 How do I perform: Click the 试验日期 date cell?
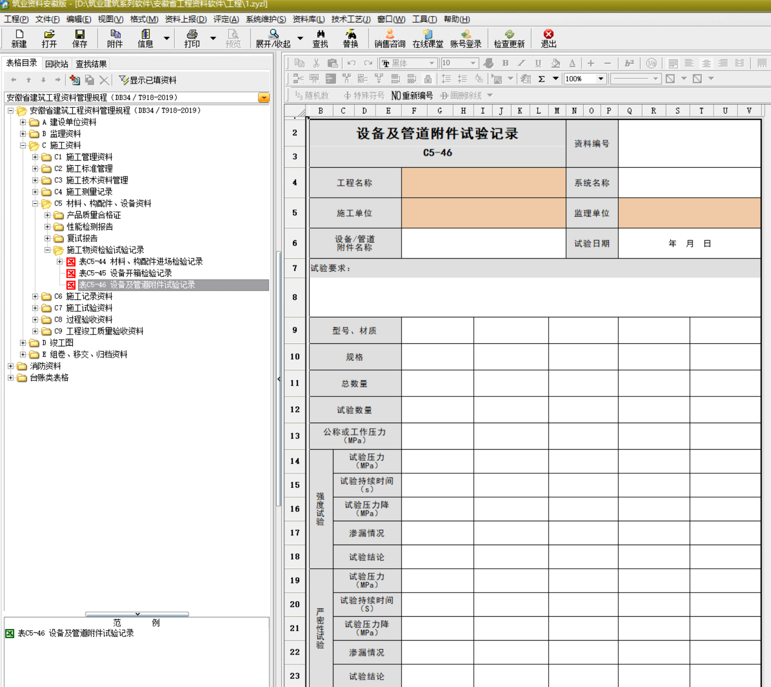689,243
